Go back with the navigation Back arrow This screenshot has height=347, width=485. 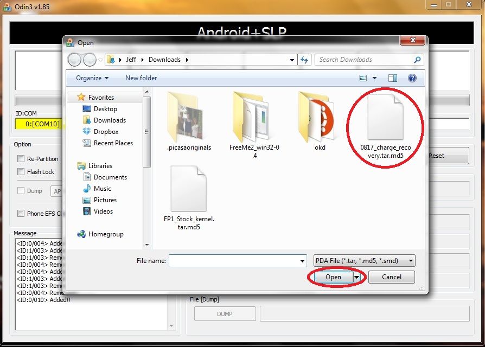click(74, 60)
